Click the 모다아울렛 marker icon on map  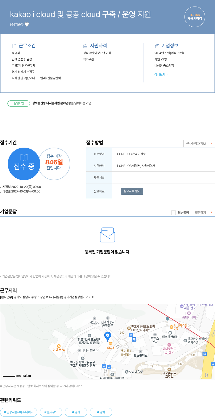point(126,372)
